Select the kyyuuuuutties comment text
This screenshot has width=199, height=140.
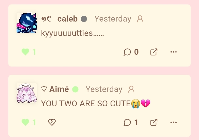coord(72,33)
